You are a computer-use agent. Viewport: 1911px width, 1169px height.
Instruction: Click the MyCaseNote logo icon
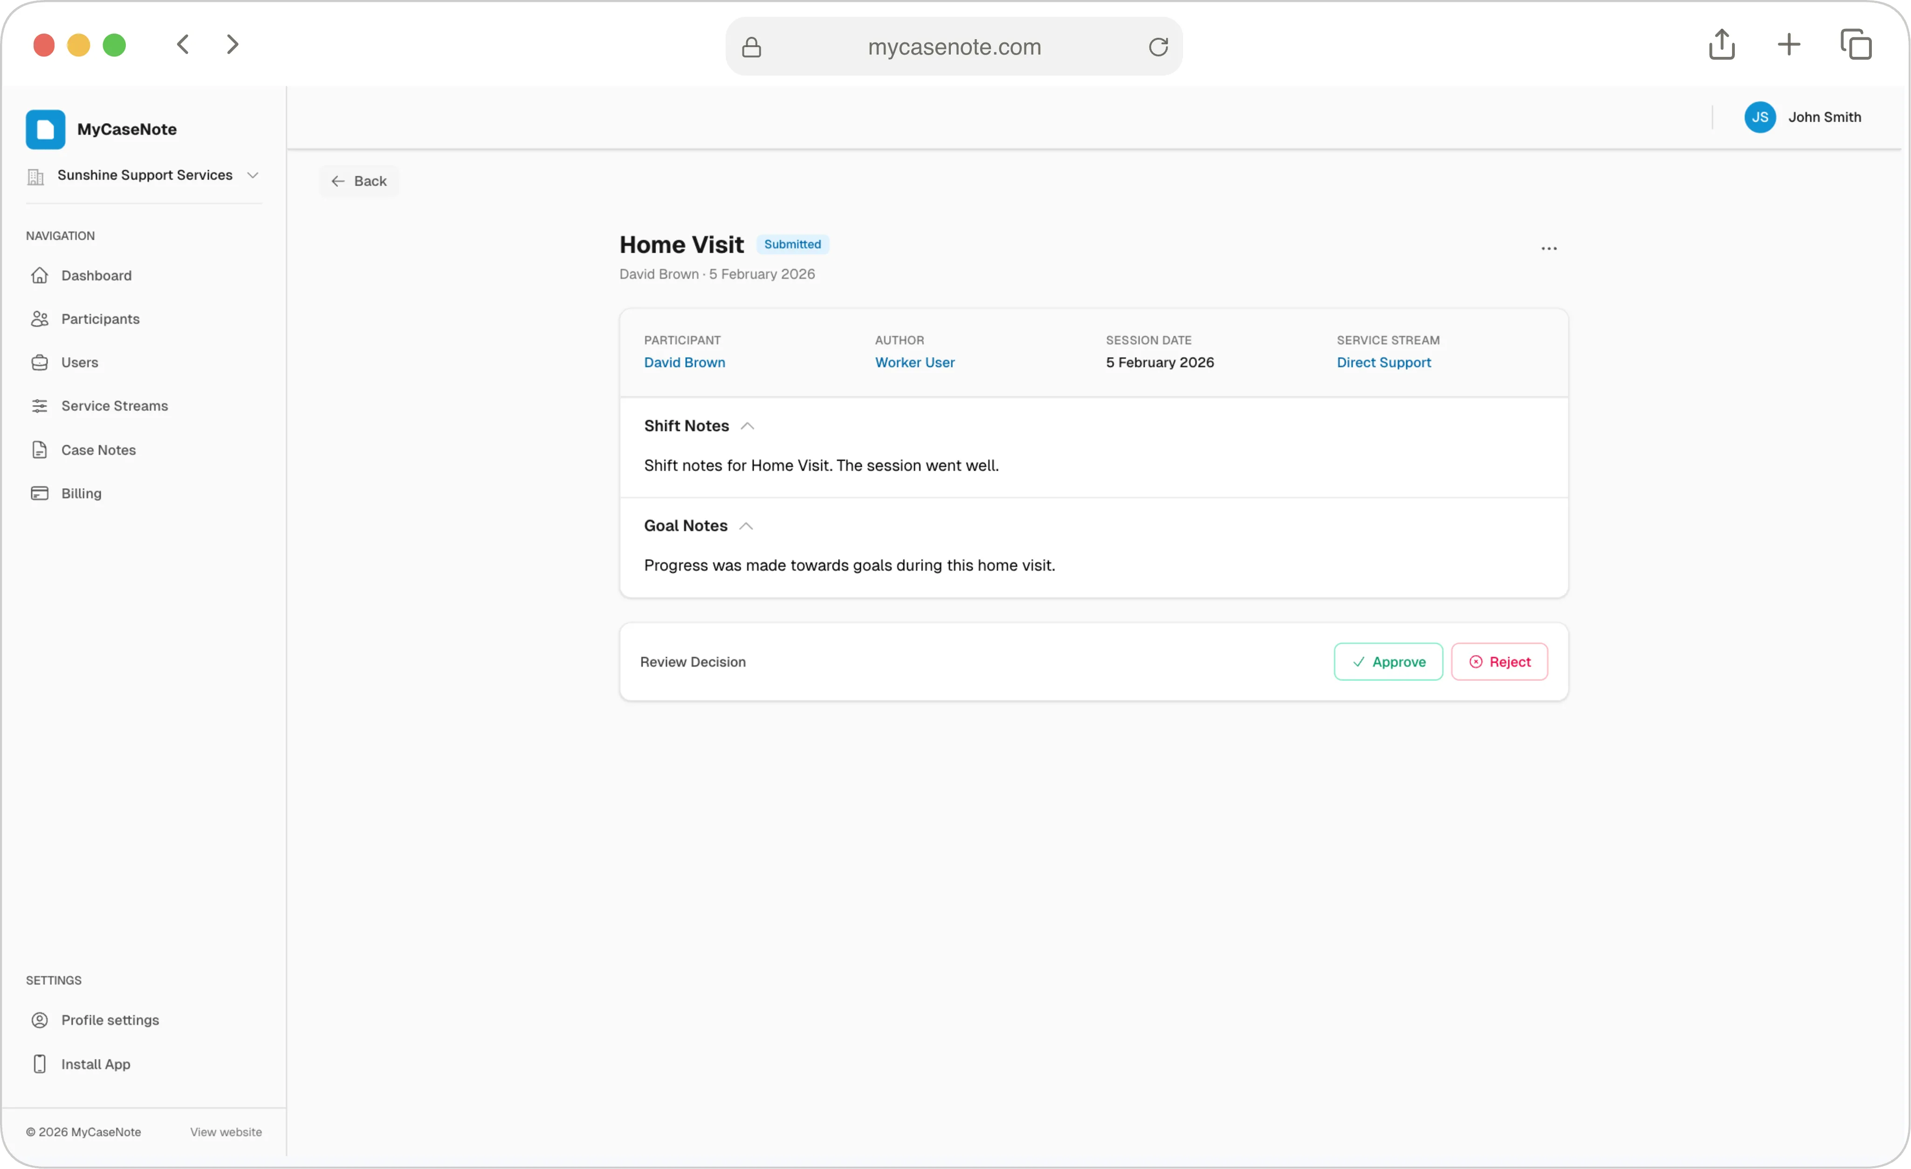tap(45, 129)
